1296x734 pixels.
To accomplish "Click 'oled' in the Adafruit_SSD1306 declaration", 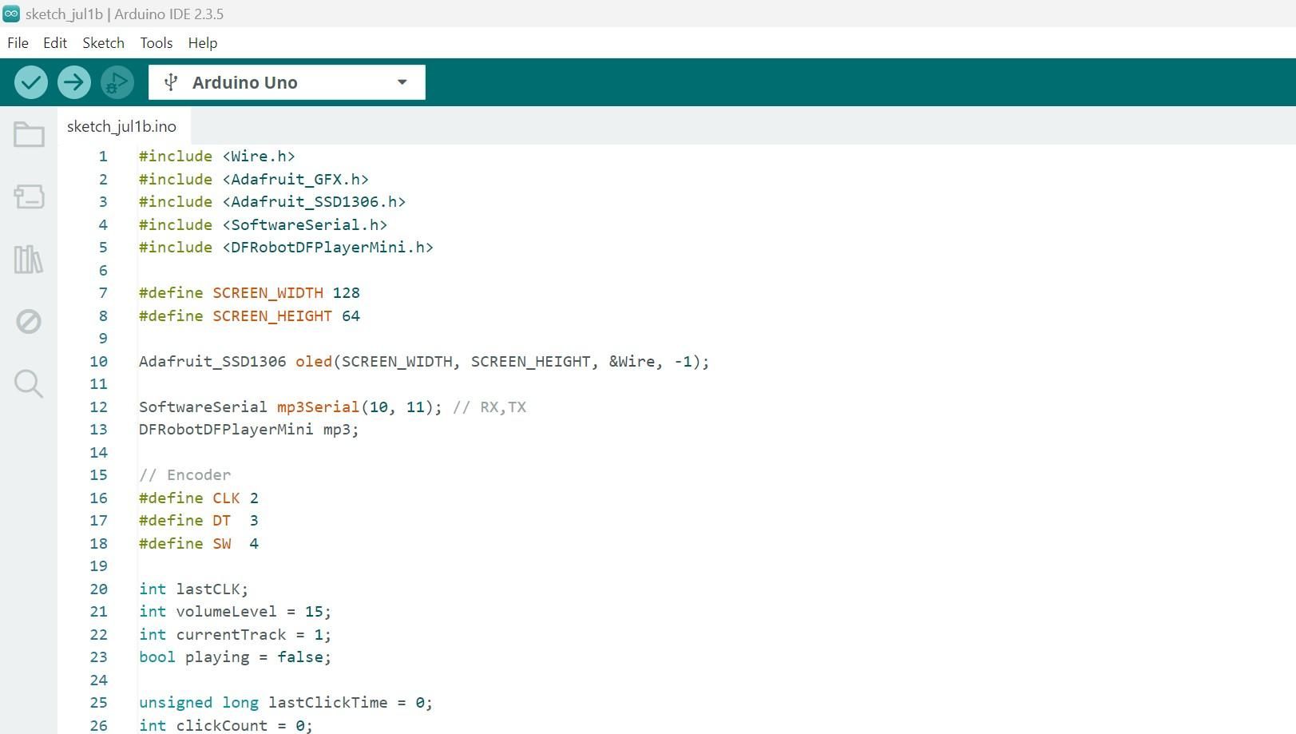I will pyautogui.click(x=314, y=361).
